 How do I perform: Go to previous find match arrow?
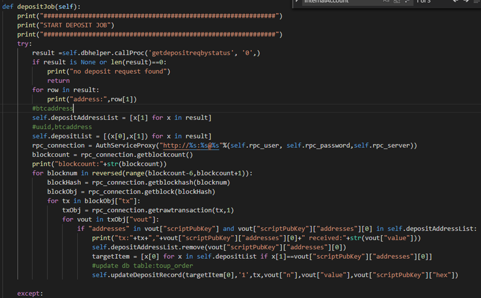coord(455,1)
